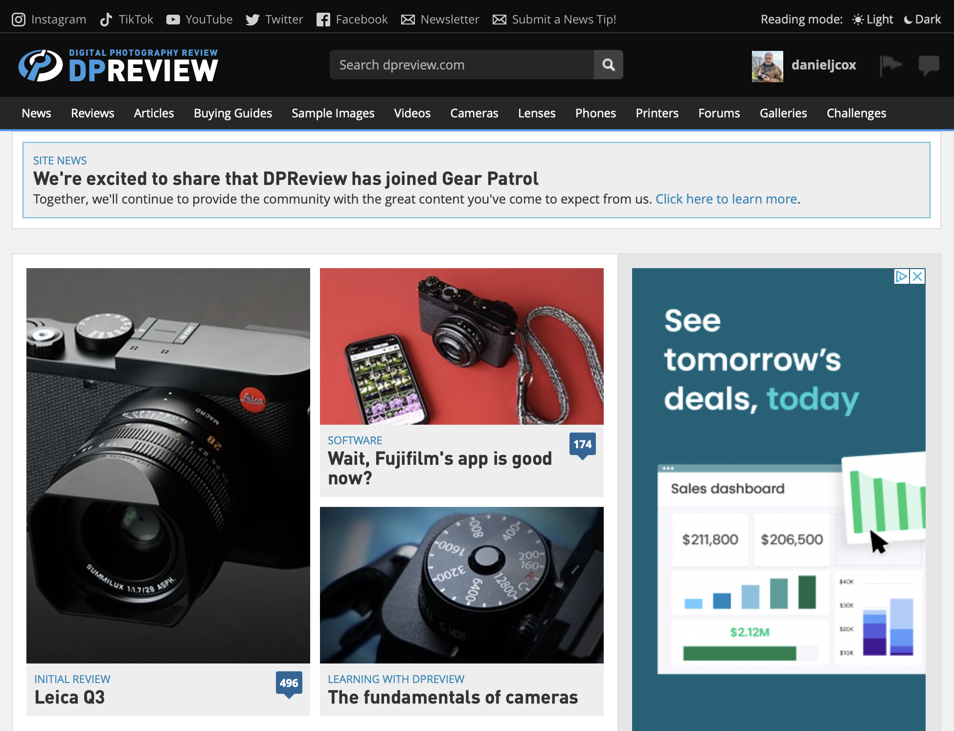The width and height of the screenshot is (954, 731).
Task: Click the 'Click here to learn more' link
Action: coord(726,199)
